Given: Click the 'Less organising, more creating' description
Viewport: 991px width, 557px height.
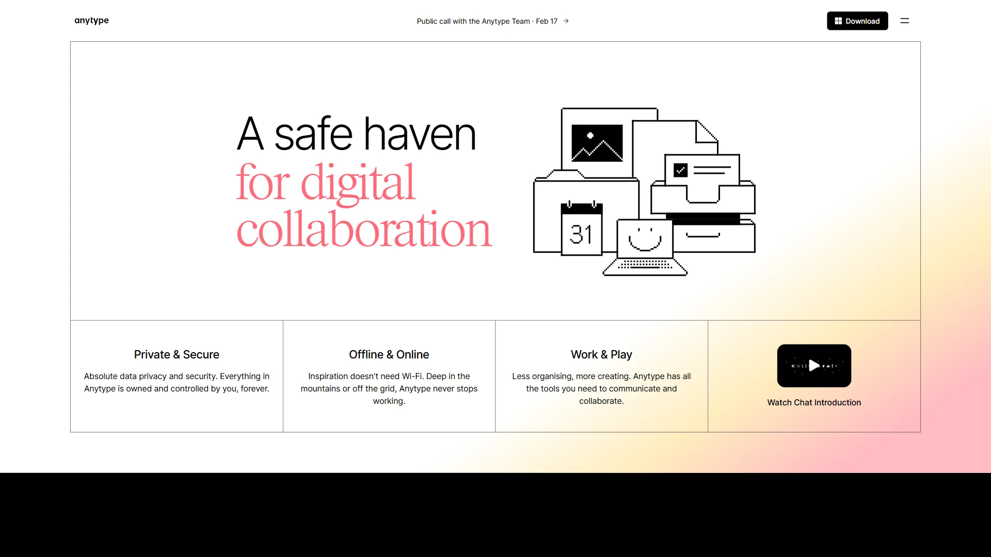Looking at the screenshot, I should (x=601, y=389).
